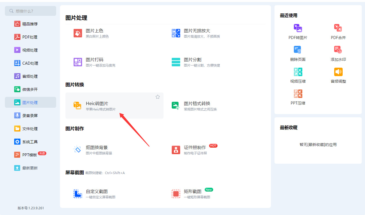Screen dimensions: 365x215
Task: Open recently used PPT压缩 icon
Action: pyautogui.click(x=298, y=94)
